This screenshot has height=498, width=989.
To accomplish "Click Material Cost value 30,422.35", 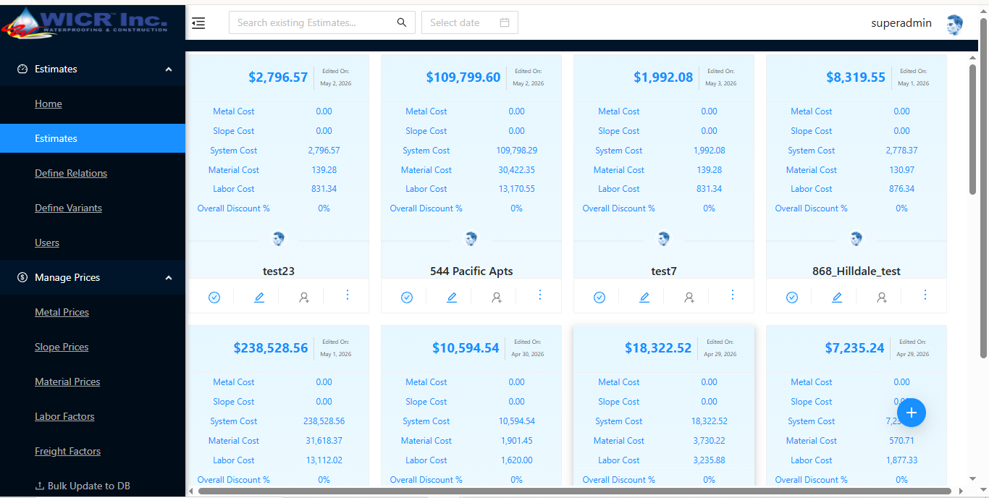I will coord(516,170).
